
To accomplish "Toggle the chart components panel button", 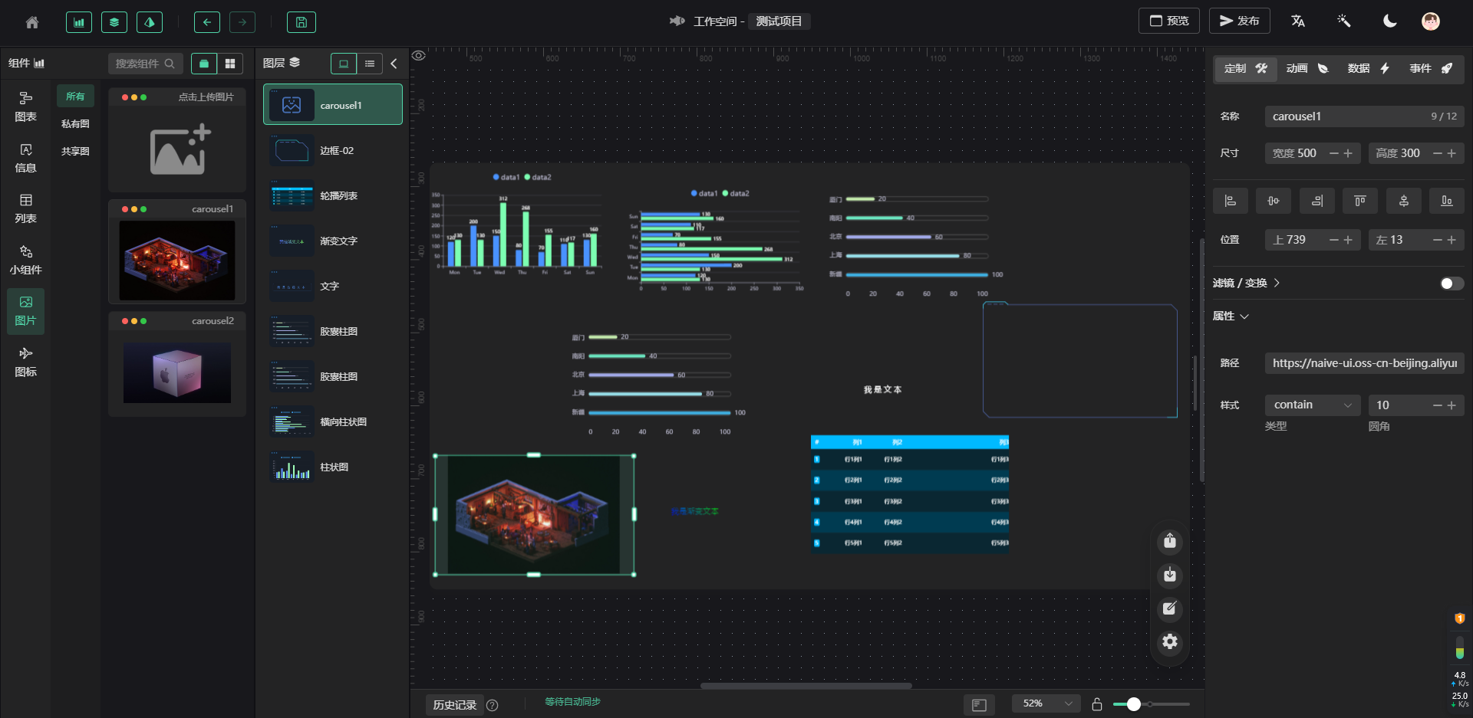I will click(79, 22).
